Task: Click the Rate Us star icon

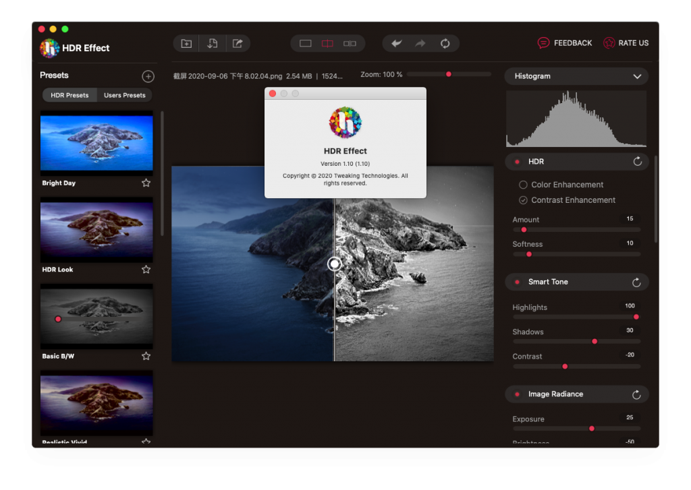Action: point(609,43)
